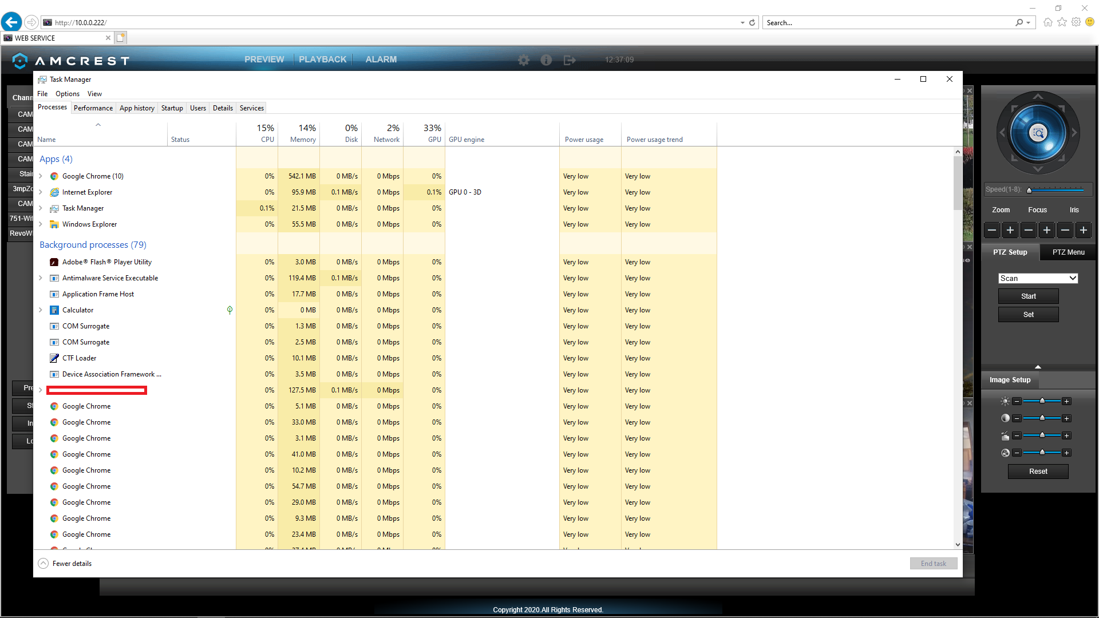Viewport: 1099px width, 618px height.
Task: Click the Amcrest settings gear icon
Action: click(x=524, y=60)
